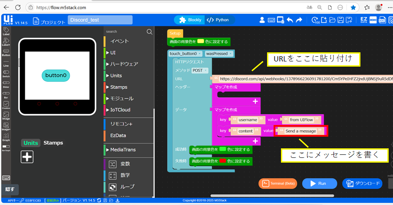Viewport: 393px width, 205px height.
Task: Click the keyboard icon in top toolbar
Action: point(271,20)
